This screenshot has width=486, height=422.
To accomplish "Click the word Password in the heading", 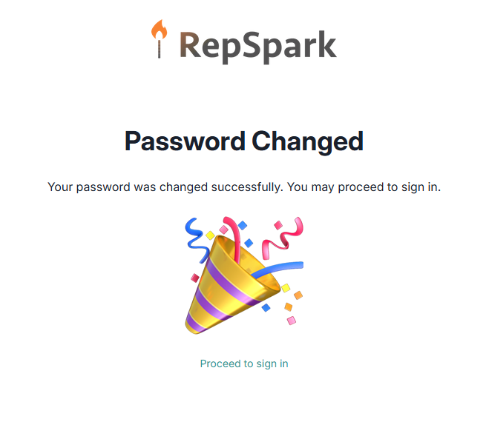I will (x=185, y=141).
